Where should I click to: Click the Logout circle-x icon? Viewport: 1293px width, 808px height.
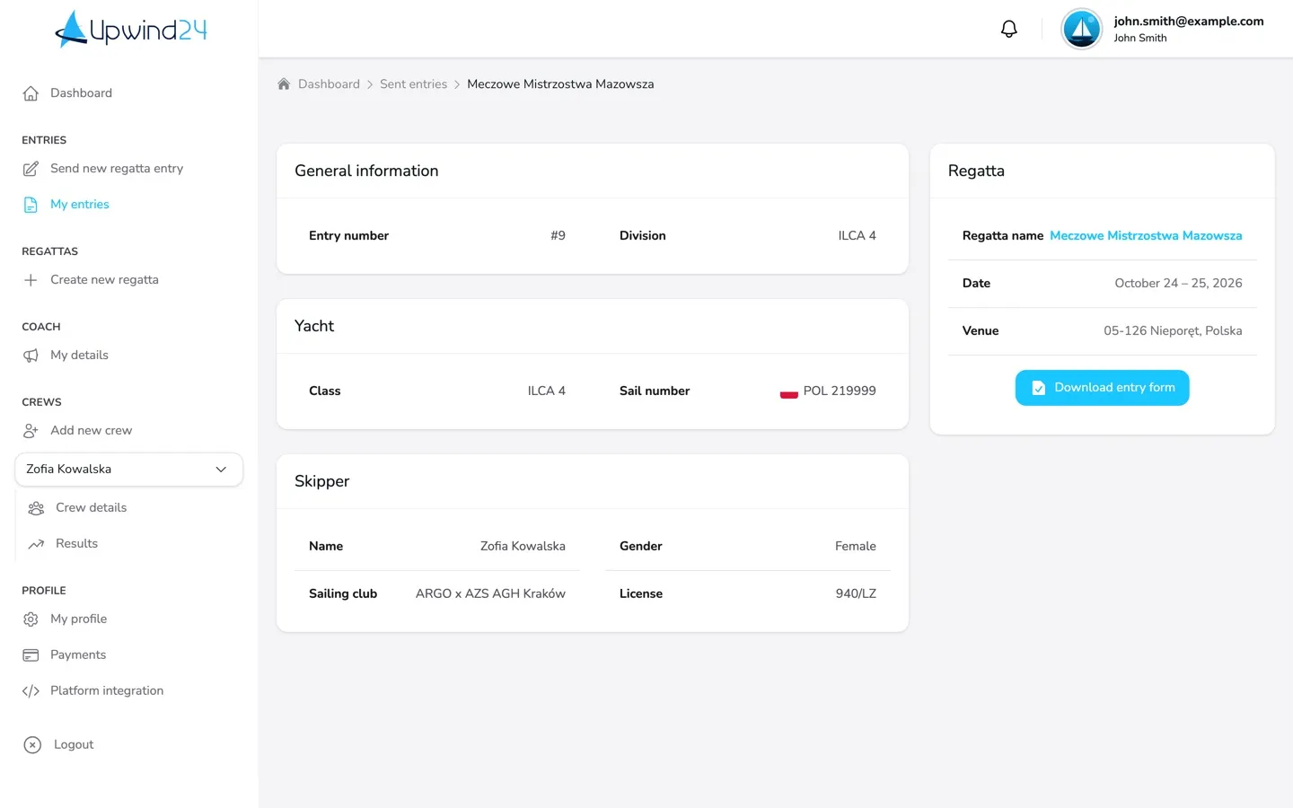(x=32, y=744)
